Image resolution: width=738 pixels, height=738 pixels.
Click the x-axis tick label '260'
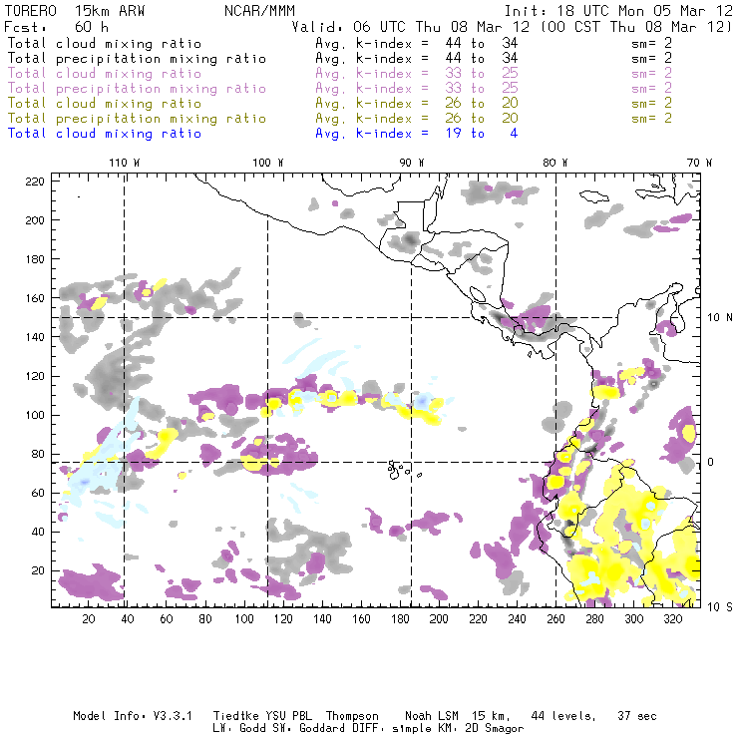(x=555, y=619)
